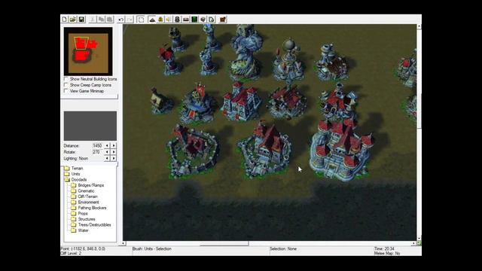Click the Cliff Level: 2 status text
The image size is (482, 271).
tap(71, 253)
